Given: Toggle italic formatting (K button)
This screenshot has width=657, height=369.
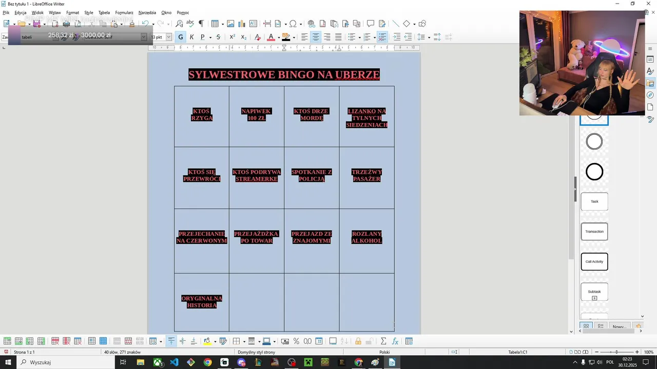Looking at the screenshot, I should [191, 37].
